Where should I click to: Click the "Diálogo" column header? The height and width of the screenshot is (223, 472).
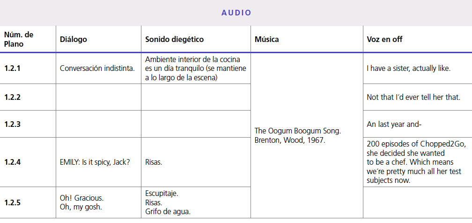pyautogui.click(x=74, y=40)
